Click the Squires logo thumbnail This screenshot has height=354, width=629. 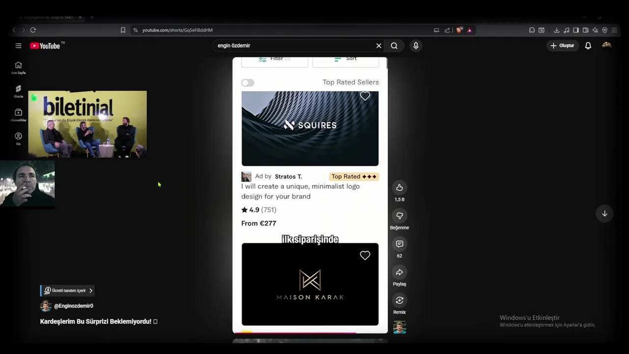[x=310, y=128]
